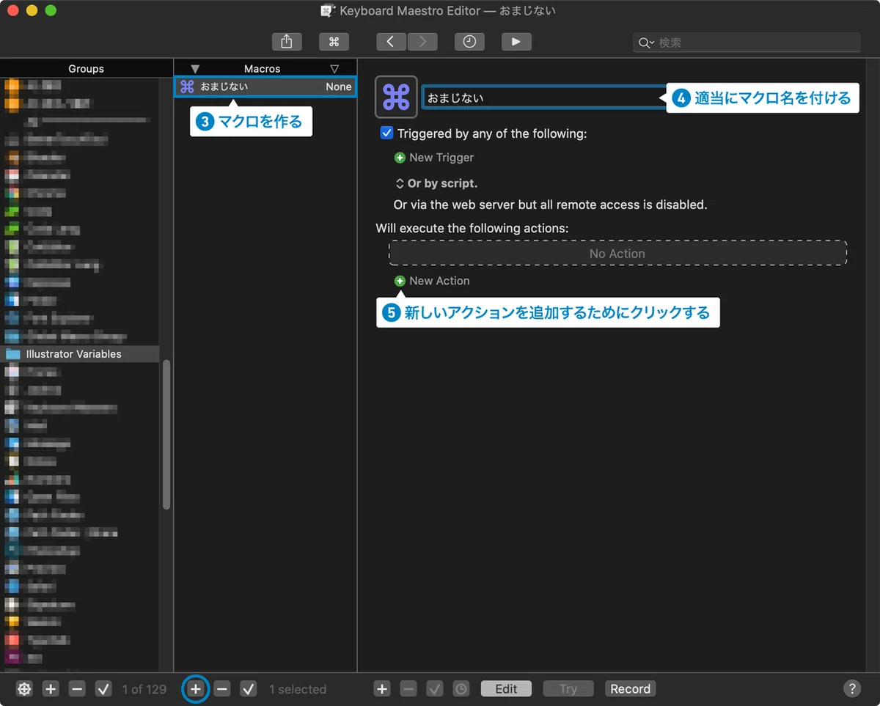Open the search magnifier options dropdown
880x706 pixels.
point(646,43)
